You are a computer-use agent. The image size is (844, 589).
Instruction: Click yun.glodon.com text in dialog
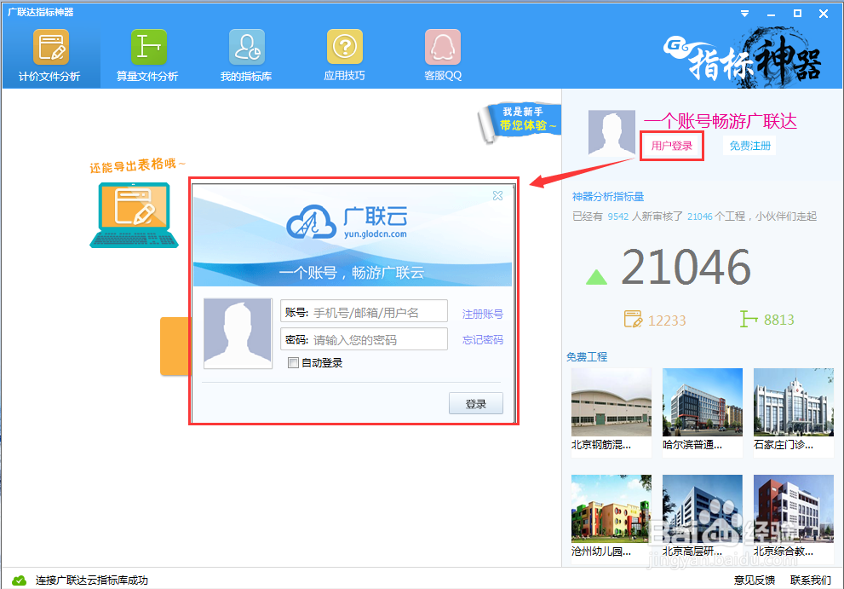coord(376,234)
